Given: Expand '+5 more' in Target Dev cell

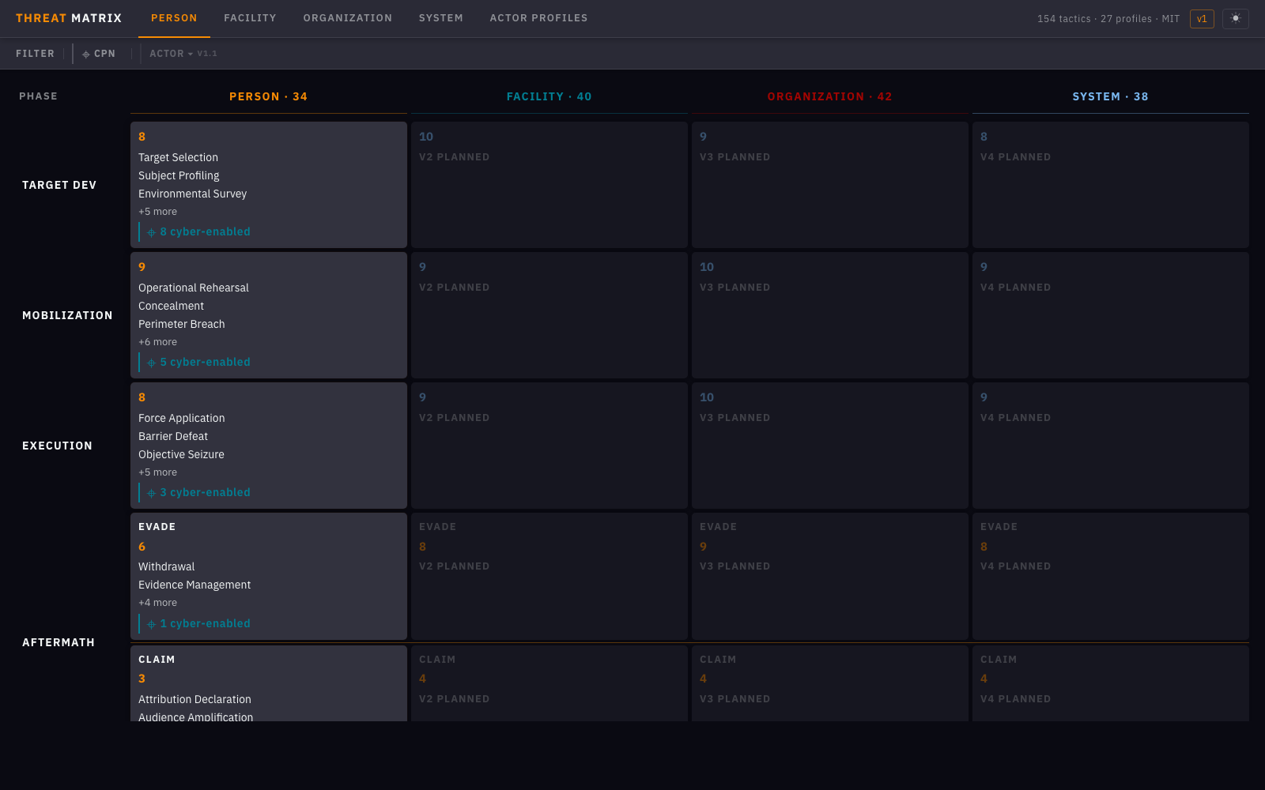Looking at the screenshot, I should [157, 212].
